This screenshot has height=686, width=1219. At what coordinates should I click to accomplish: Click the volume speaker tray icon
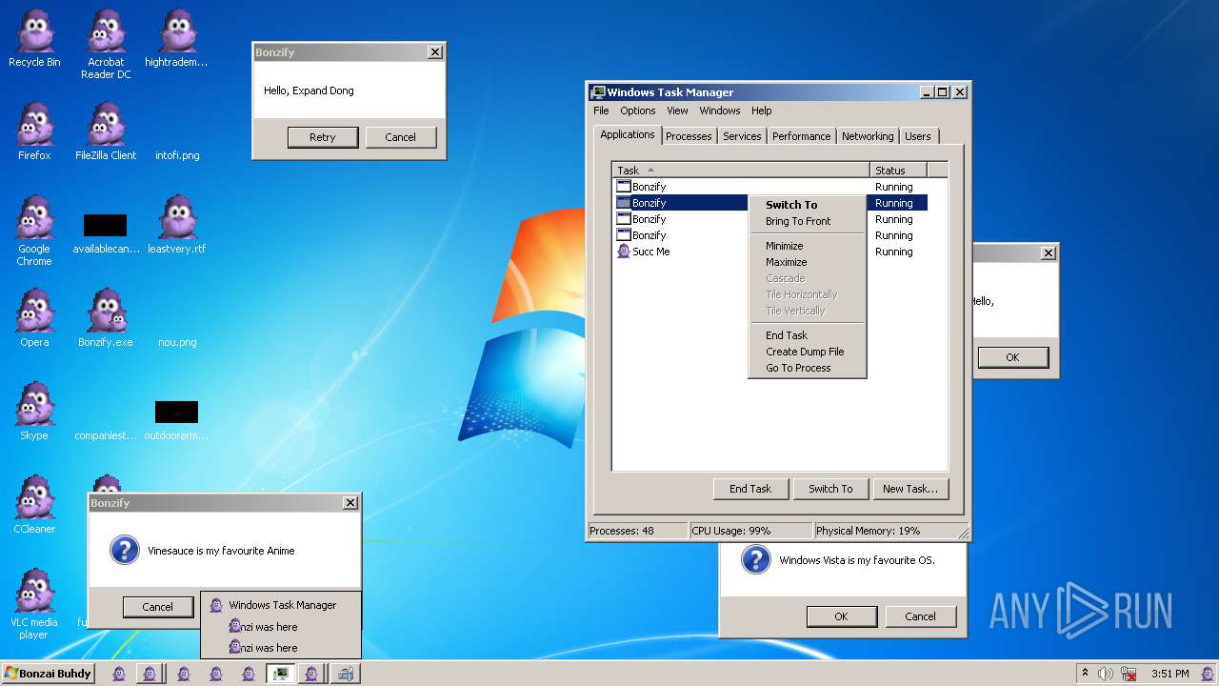tap(1106, 674)
